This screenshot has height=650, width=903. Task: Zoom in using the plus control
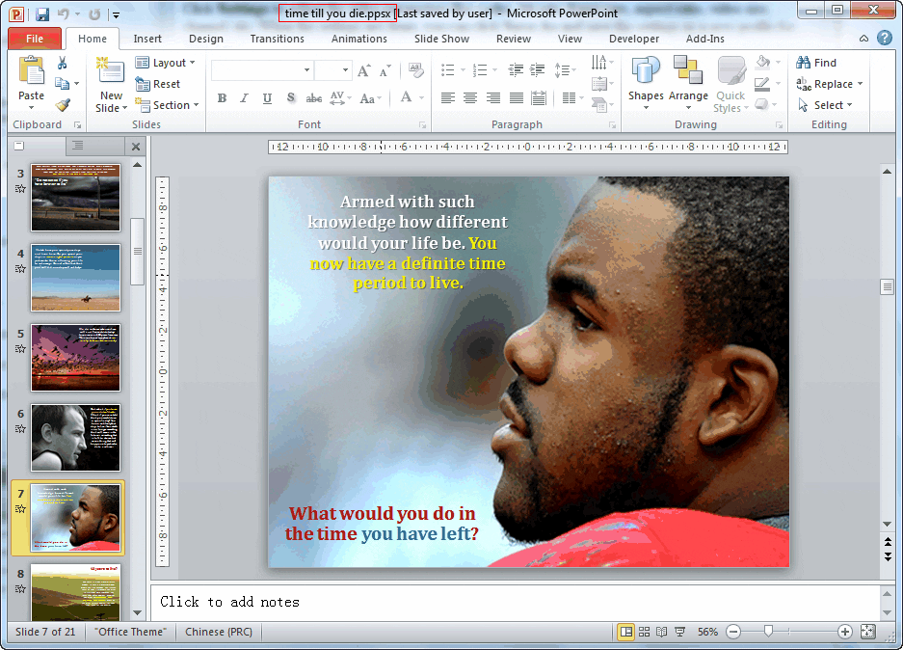[x=844, y=632]
